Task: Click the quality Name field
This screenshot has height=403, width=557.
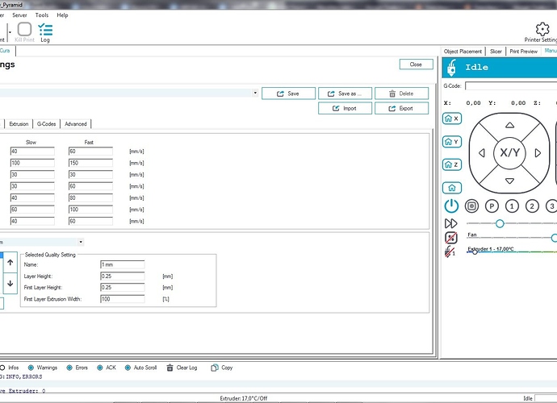Action: (123, 264)
